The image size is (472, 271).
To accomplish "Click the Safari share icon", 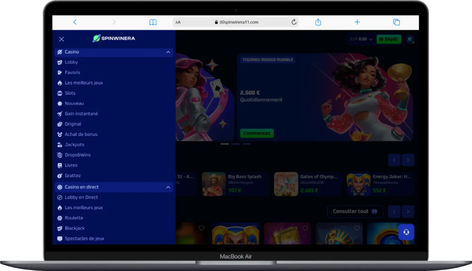I will [x=318, y=22].
